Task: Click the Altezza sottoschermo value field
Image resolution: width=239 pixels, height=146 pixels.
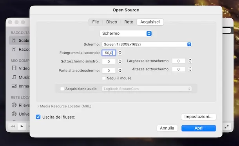Action: point(179,69)
